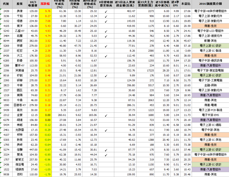Screen dimensions: 229x177
Task: Select the P/E value 31.75
Action: click(x=187, y=80)
